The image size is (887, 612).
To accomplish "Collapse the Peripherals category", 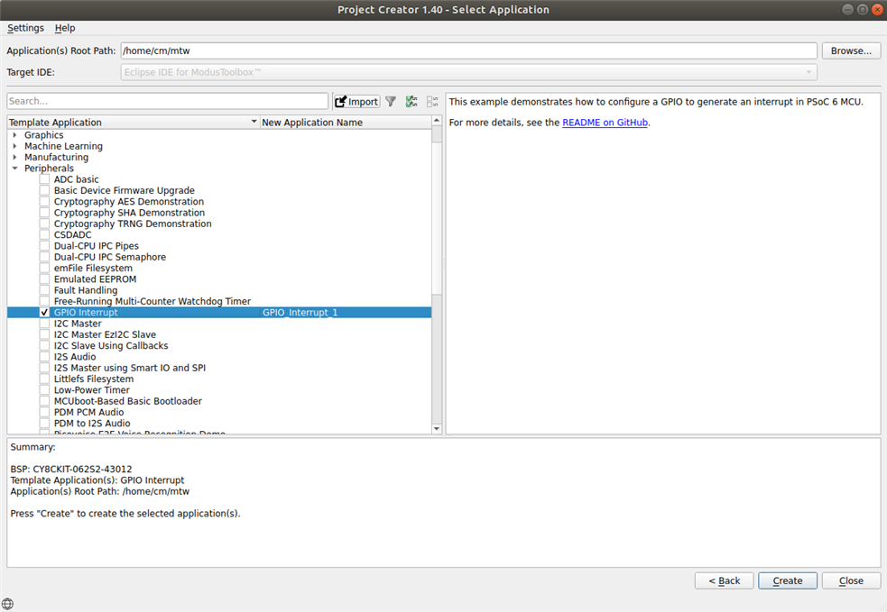I will 14,169.
